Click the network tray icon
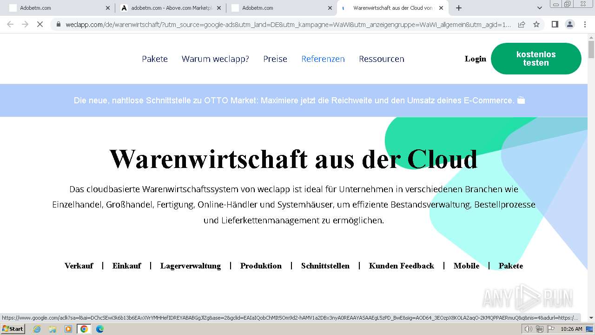The height and width of the screenshot is (335, 595). point(540,329)
